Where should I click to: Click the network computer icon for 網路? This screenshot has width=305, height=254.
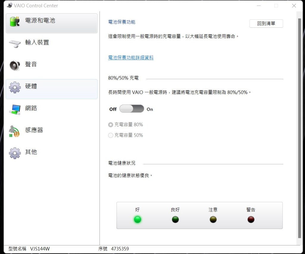click(x=15, y=109)
